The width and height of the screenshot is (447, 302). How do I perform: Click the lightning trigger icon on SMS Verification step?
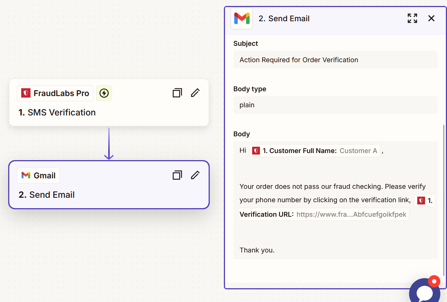(104, 93)
